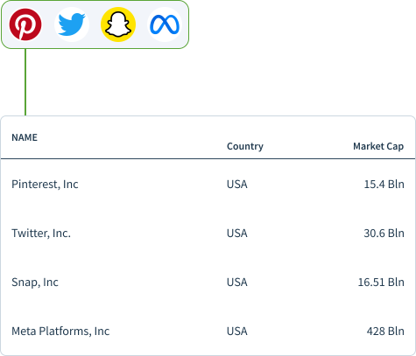This screenshot has height=356, width=416.
Task: Click the Meta infinity logo icon
Action: point(165,24)
